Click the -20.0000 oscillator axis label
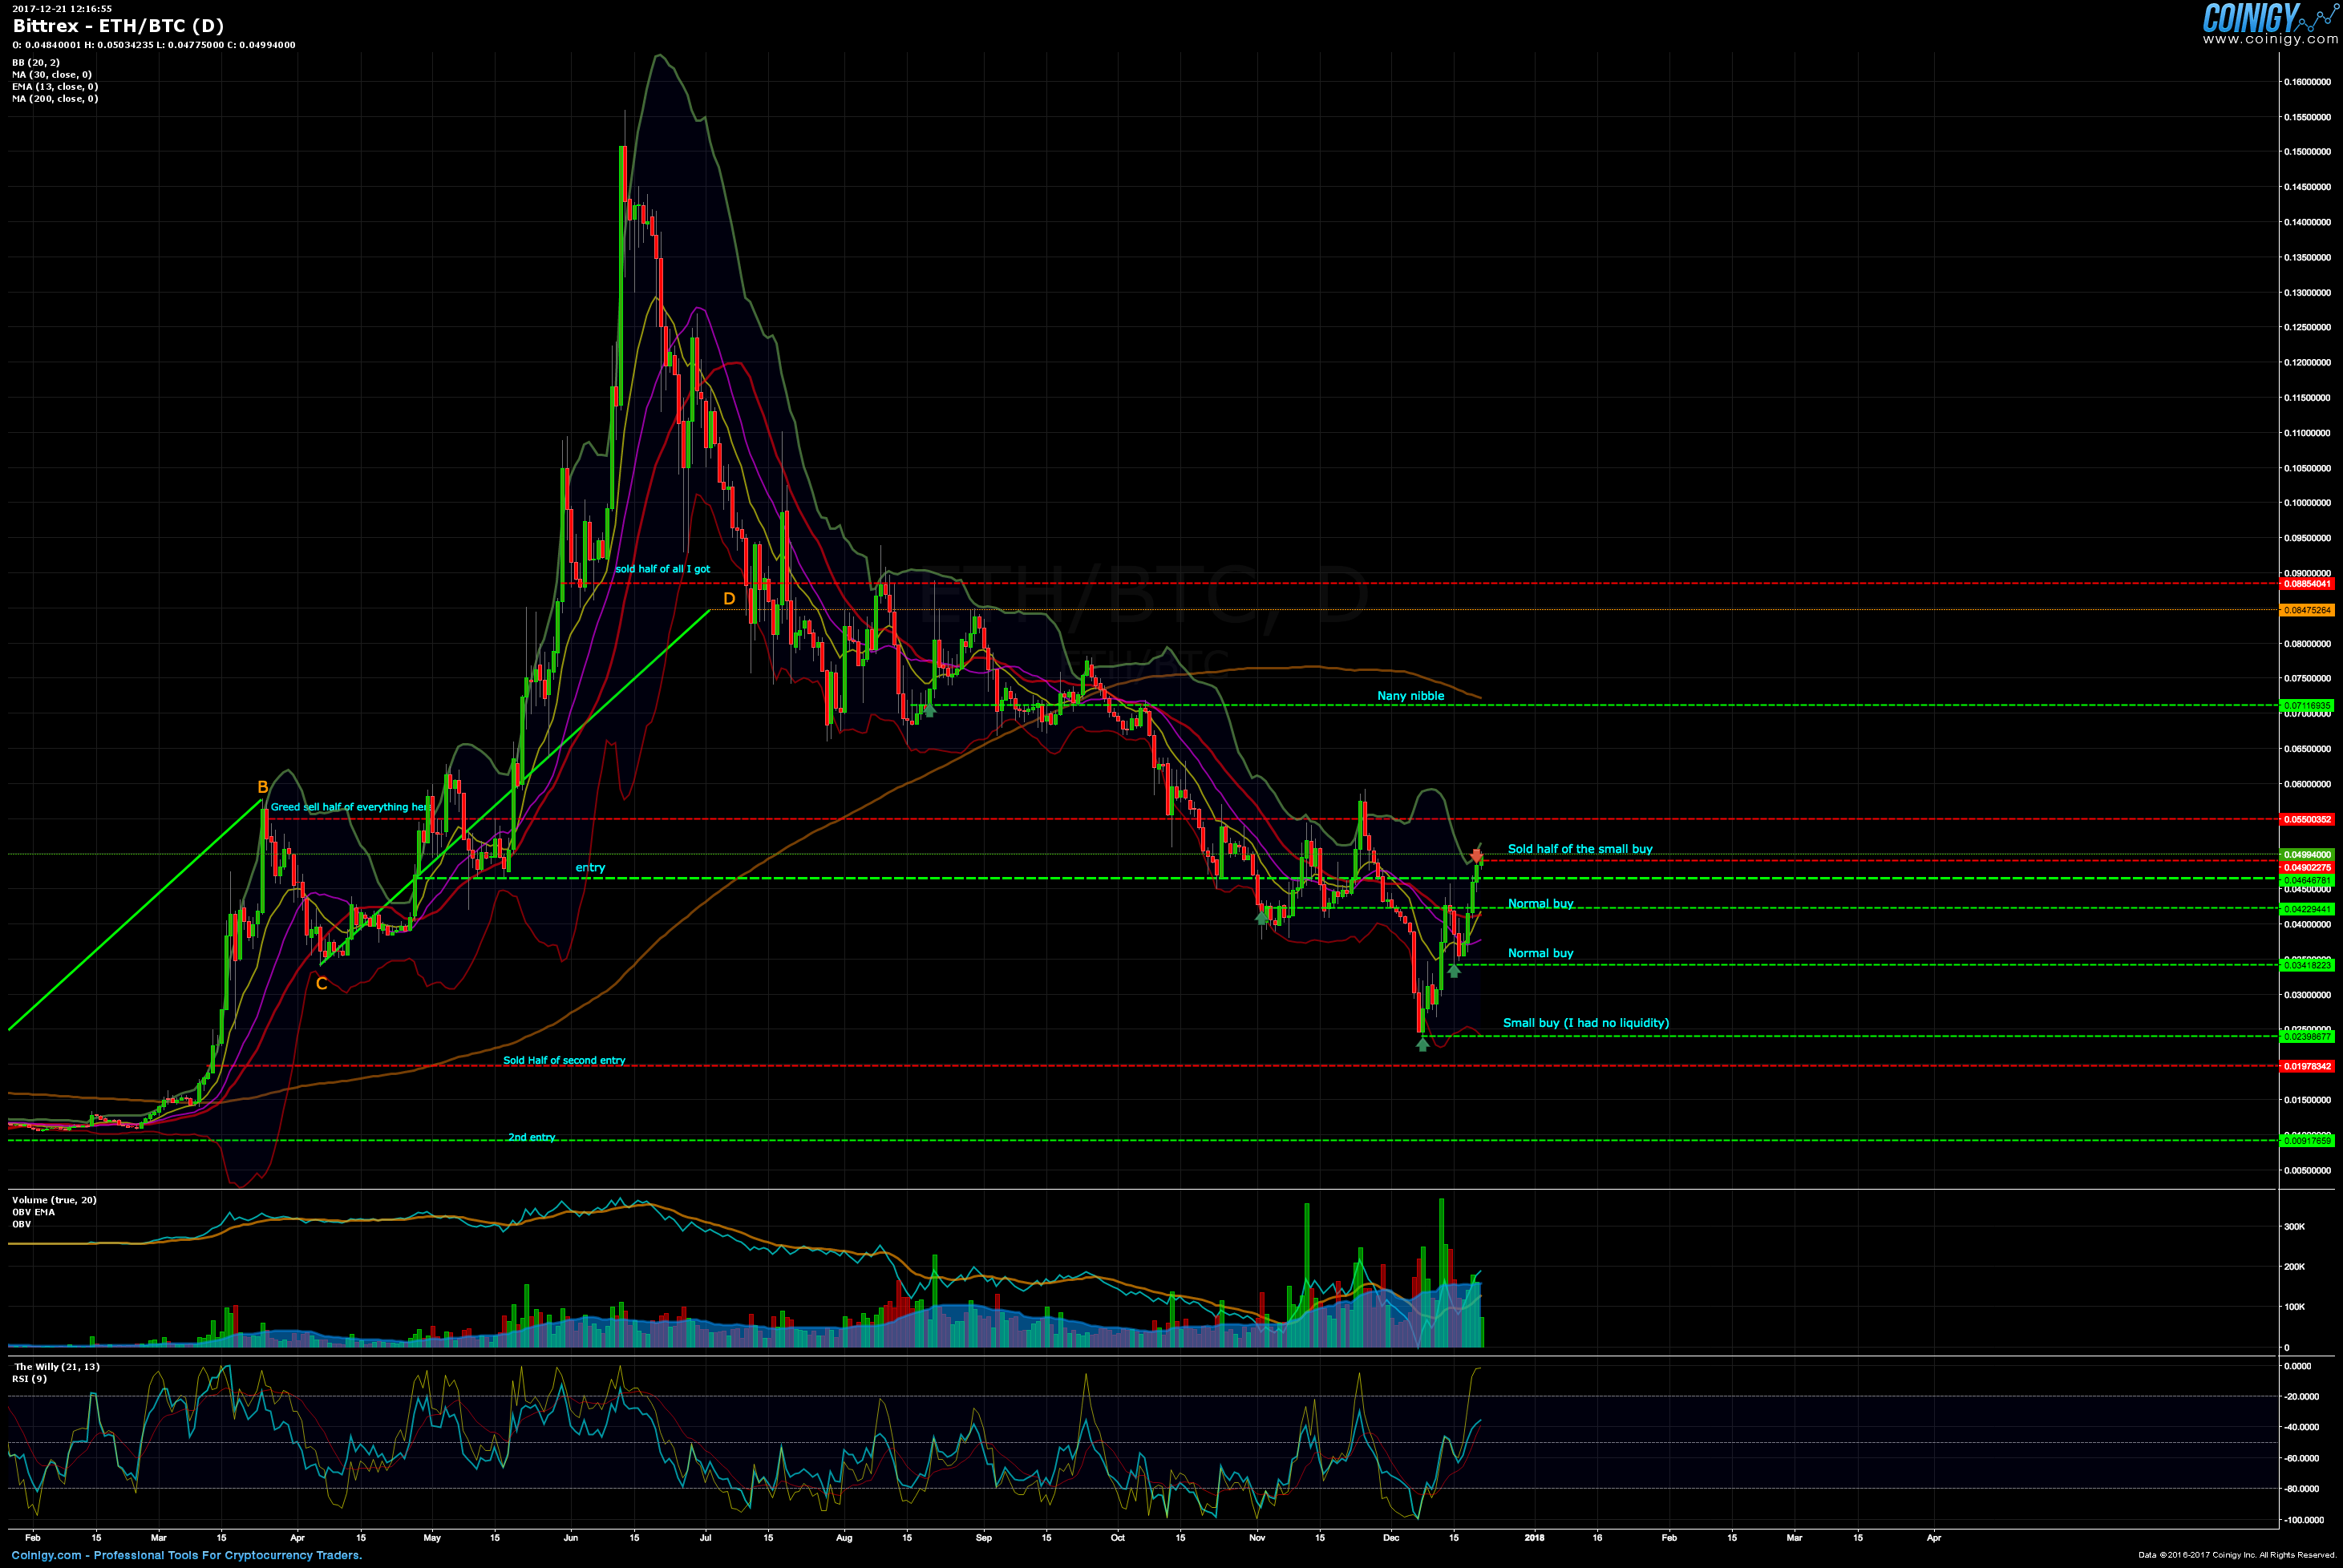This screenshot has height=1568, width=2343. pyautogui.click(x=2303, y=1397)
